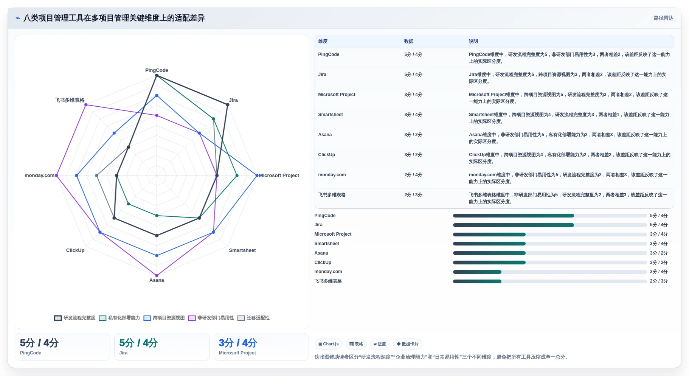Click the 飞书多维表格 progress bar
Image resolution: width=689 pixels, height=376 pixels.
(550, 281)
